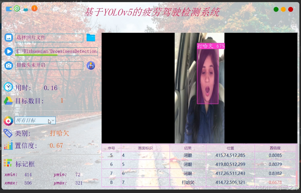
Task: Click the xmax value 506
Action: click(28, 183)
